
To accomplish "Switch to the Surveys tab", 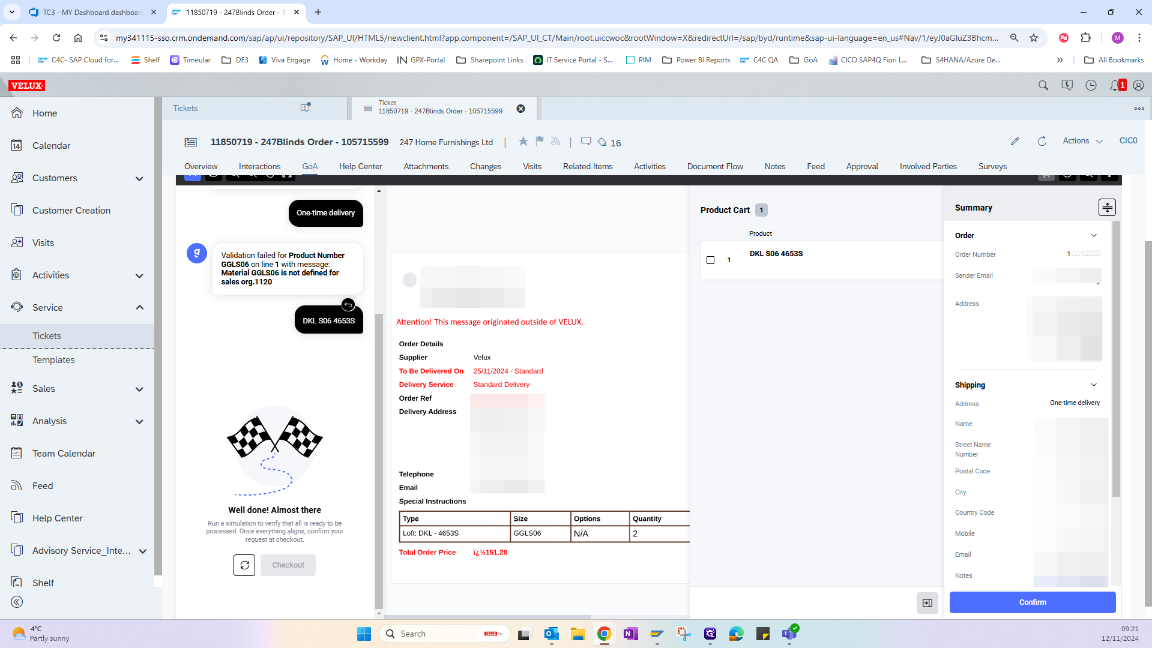I will pos(992,166).
